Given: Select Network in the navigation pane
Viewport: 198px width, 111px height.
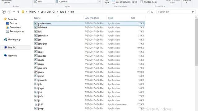Looking at the screenshot, I should coord(12,55).
